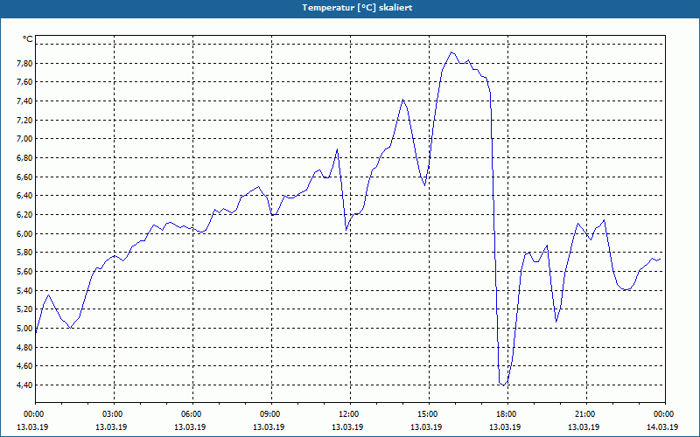This screenshot has width=700, height=437.
Task: Click the 6,60 temperature label
Action: pyautogui.click(x=24, y=177)
